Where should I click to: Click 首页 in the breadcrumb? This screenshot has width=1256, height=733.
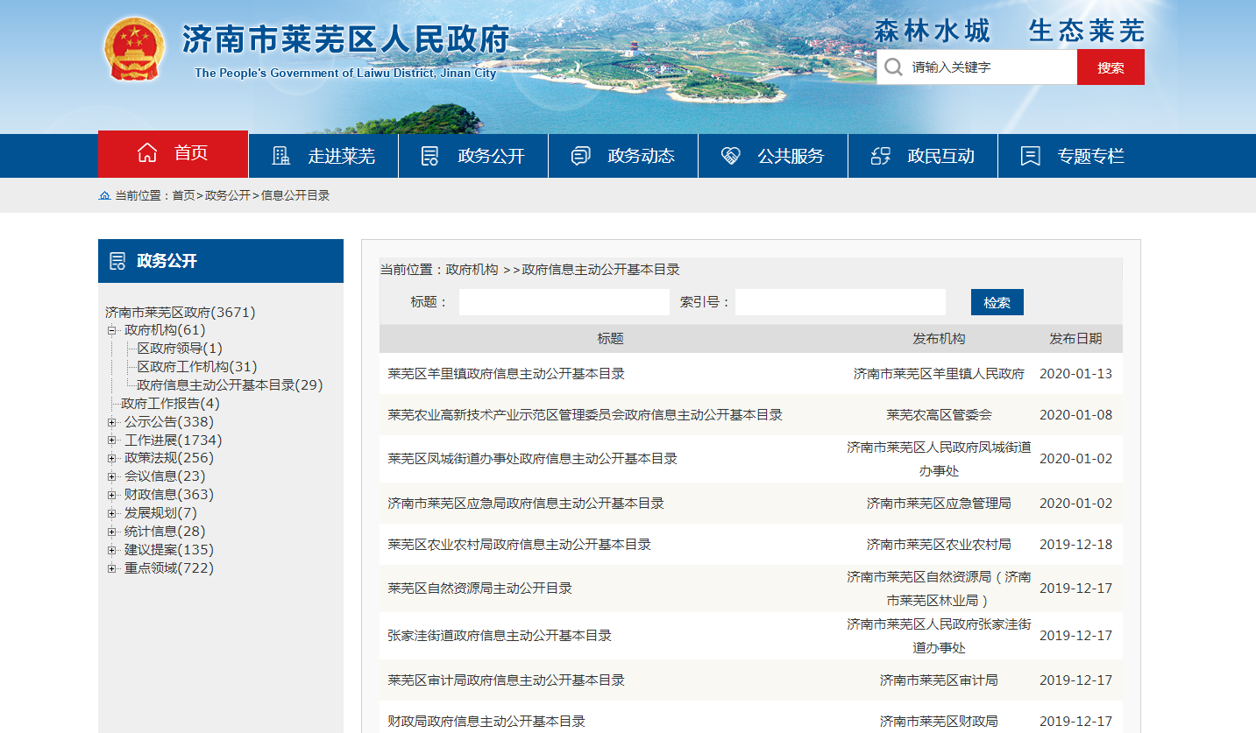[183, 195]
